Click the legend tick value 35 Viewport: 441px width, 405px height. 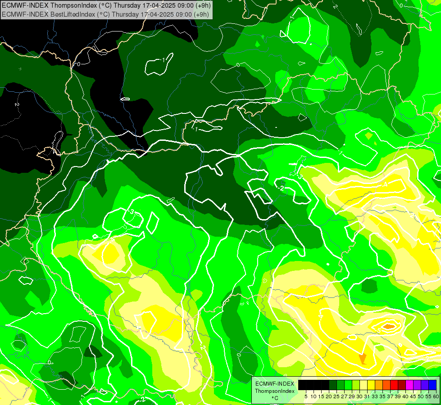click(382, 396)
